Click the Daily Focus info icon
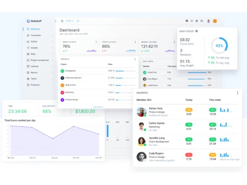247x185 pixels. tap(197, 31)
